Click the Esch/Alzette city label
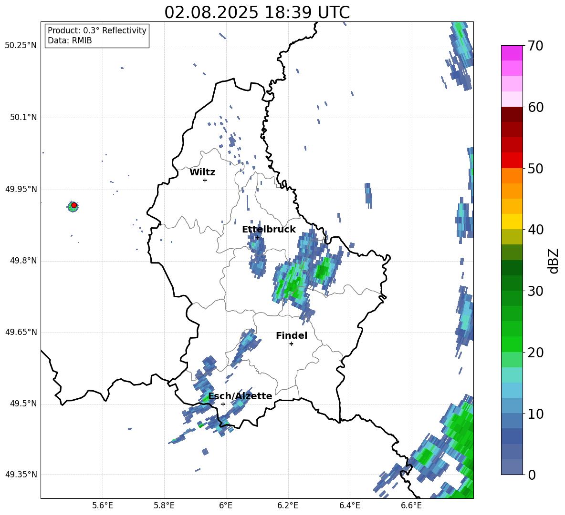The height and width of the screenshot is (515, 565). click(x=241, y=396)
